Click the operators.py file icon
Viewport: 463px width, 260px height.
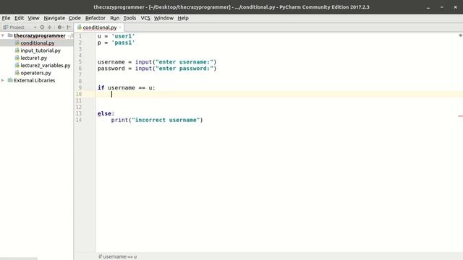17,73
